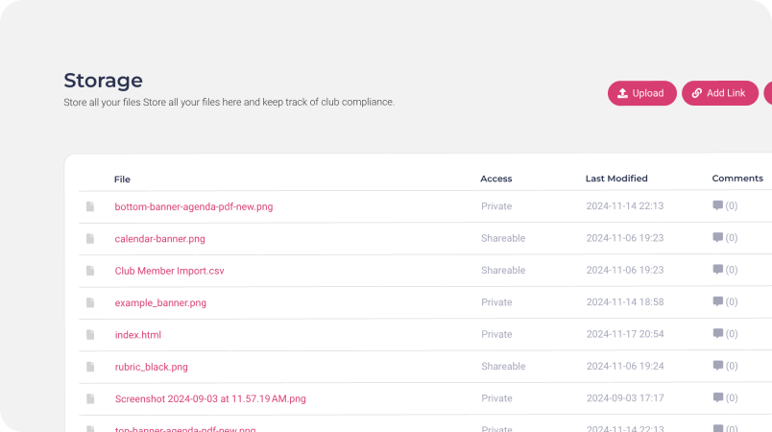The width and height of the screenshot is (772, 432).
Task: Click file icon beside calendar-banner.png
Action: (x=90, y=238)
